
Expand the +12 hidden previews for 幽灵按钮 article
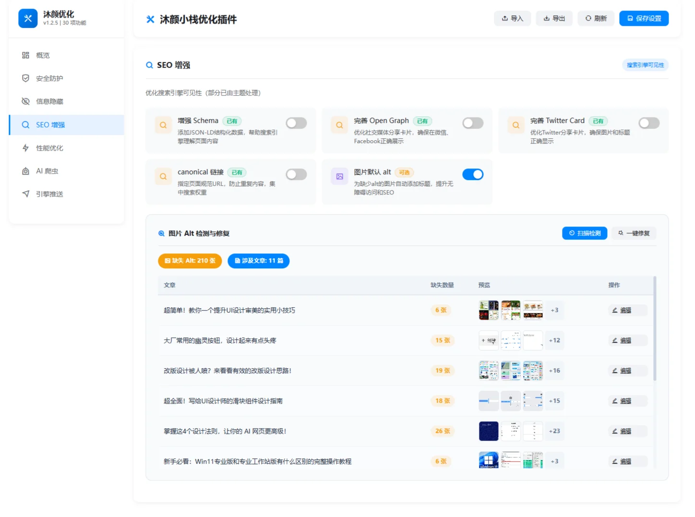point(554,340)
